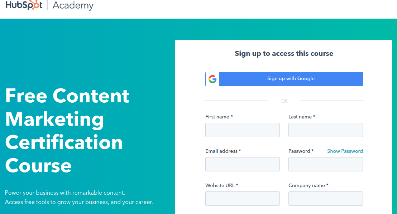Focus the Last name input field
The image size is (397, 214).
point(326,130)
